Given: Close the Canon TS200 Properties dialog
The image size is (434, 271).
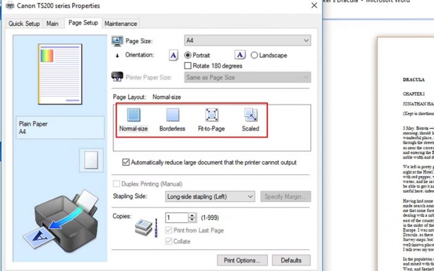Looking at the screenshot, I should click(x=314, y=5).
